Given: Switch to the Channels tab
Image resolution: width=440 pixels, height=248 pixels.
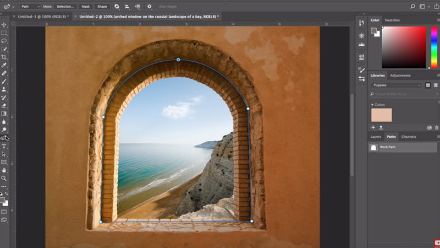Looking at the screenshot, I should [409, 137].
